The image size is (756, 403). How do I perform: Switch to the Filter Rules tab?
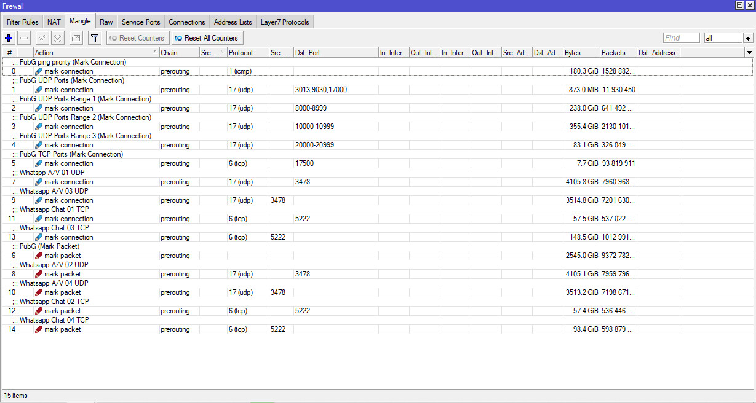pyautogui.click(x=23, y=22)
